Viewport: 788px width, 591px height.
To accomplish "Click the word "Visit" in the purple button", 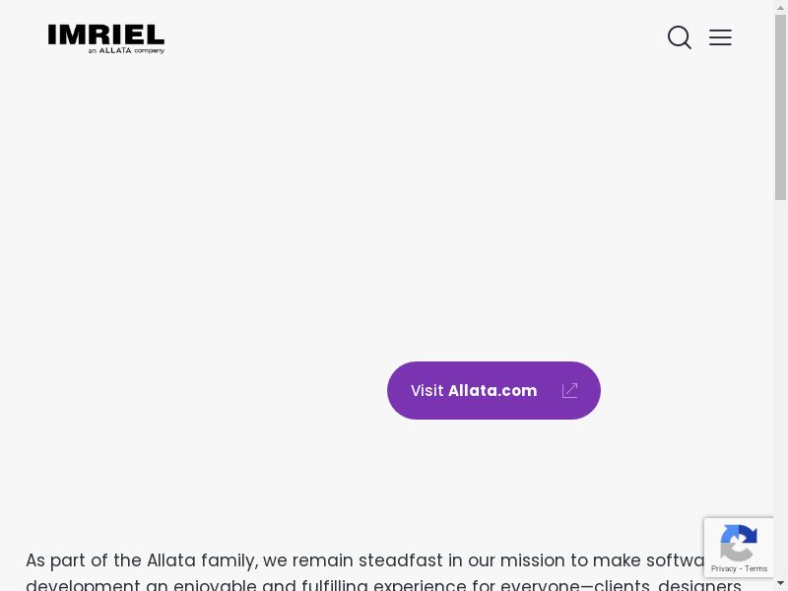I will 427,391.
